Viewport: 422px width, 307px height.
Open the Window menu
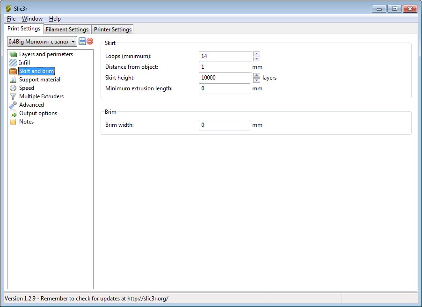click(32, 19)
